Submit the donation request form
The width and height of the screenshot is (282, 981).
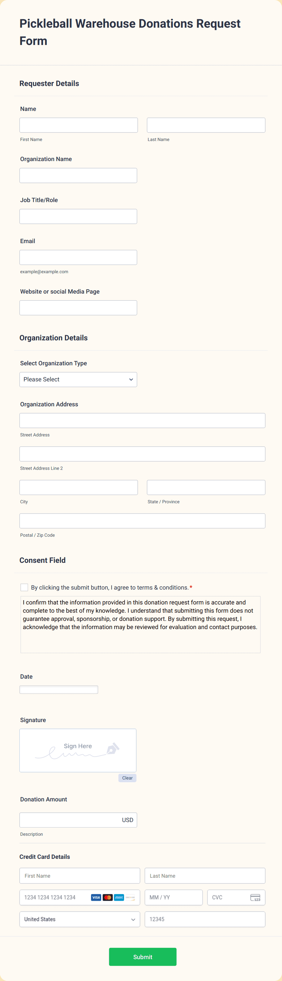point(143,957)
